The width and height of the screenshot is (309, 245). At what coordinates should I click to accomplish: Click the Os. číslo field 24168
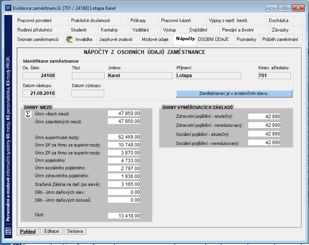[x=39, y=76]
